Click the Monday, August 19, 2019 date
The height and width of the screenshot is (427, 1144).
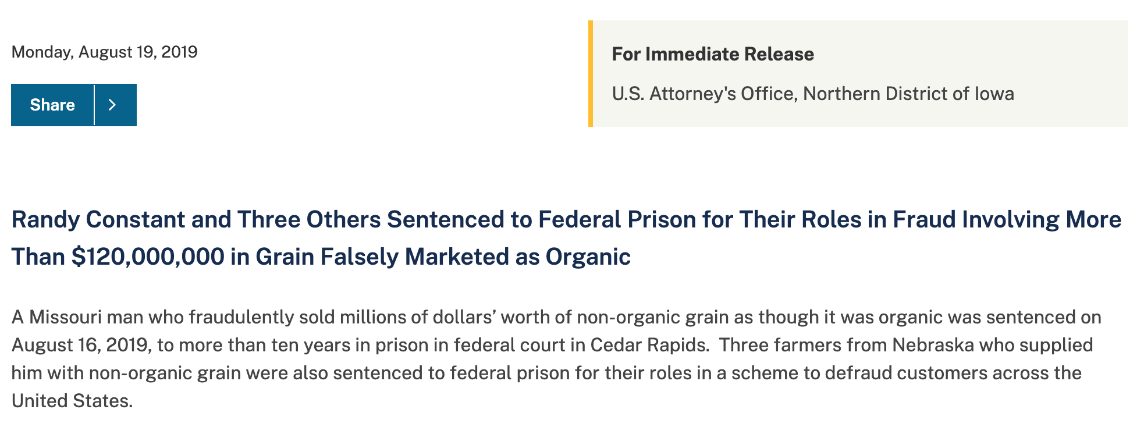(x=105, y=52)
